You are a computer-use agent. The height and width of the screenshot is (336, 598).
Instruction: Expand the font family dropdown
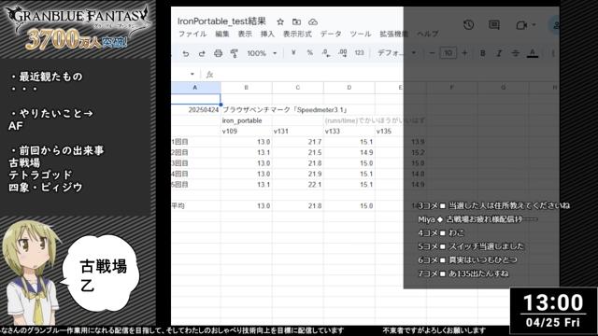396,53
